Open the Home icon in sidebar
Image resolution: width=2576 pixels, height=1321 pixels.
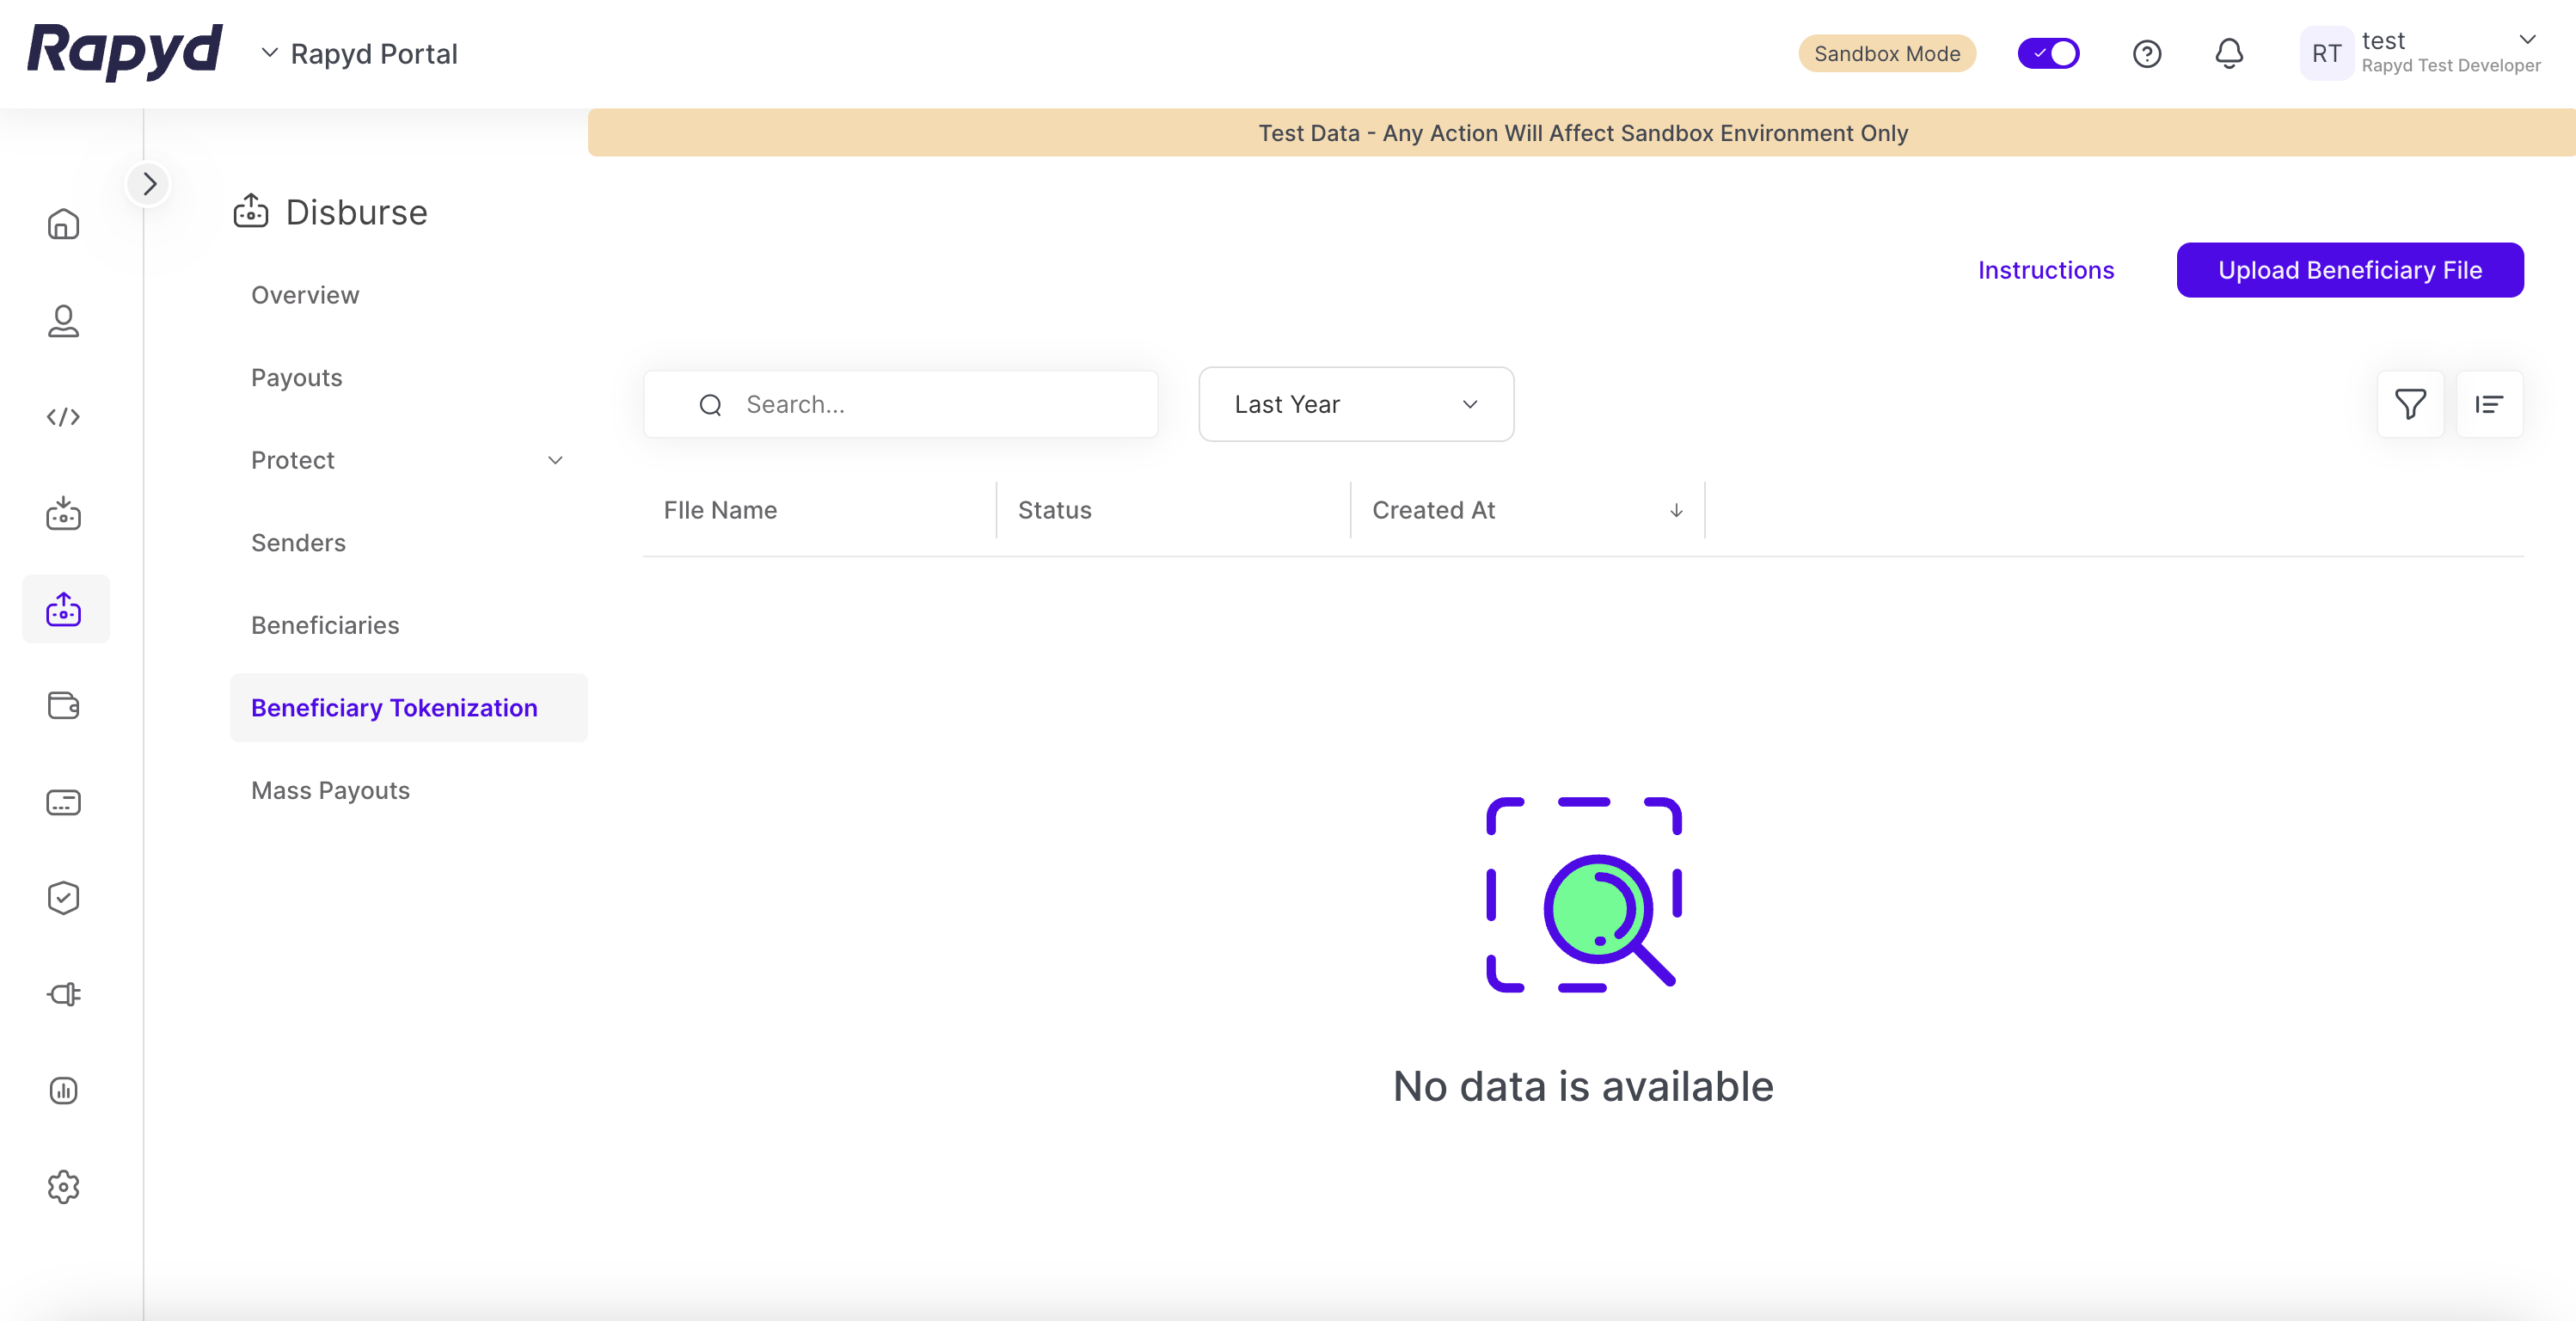click(x=63, y=224)
